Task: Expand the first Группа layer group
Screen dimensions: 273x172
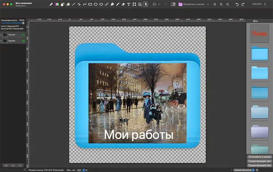Action: (x=1, y=35)
